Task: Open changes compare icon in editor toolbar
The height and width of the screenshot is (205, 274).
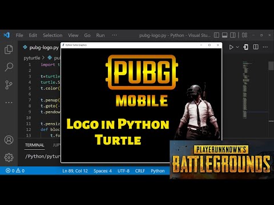Action: coord(245,47)
